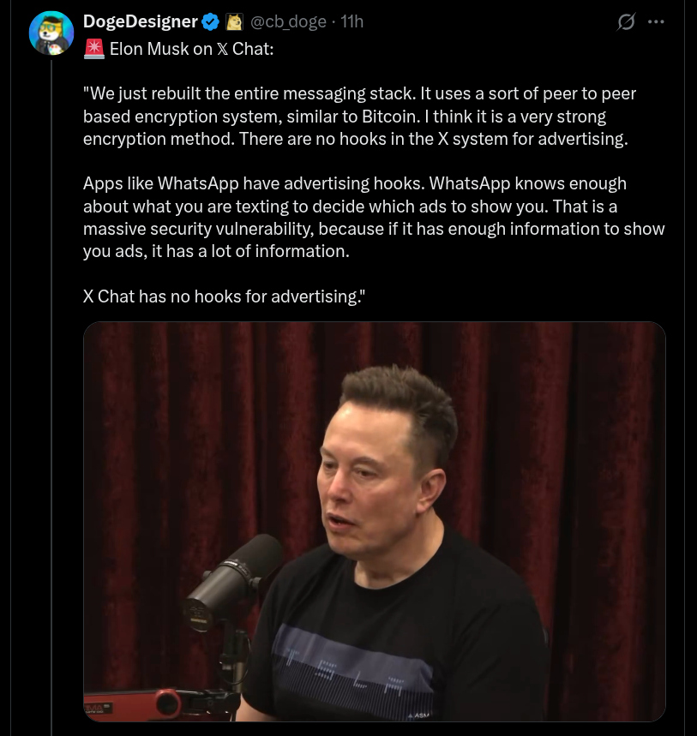Click the red siren emoji
Screen dimensions: 697x736
[x=94, y=49]
